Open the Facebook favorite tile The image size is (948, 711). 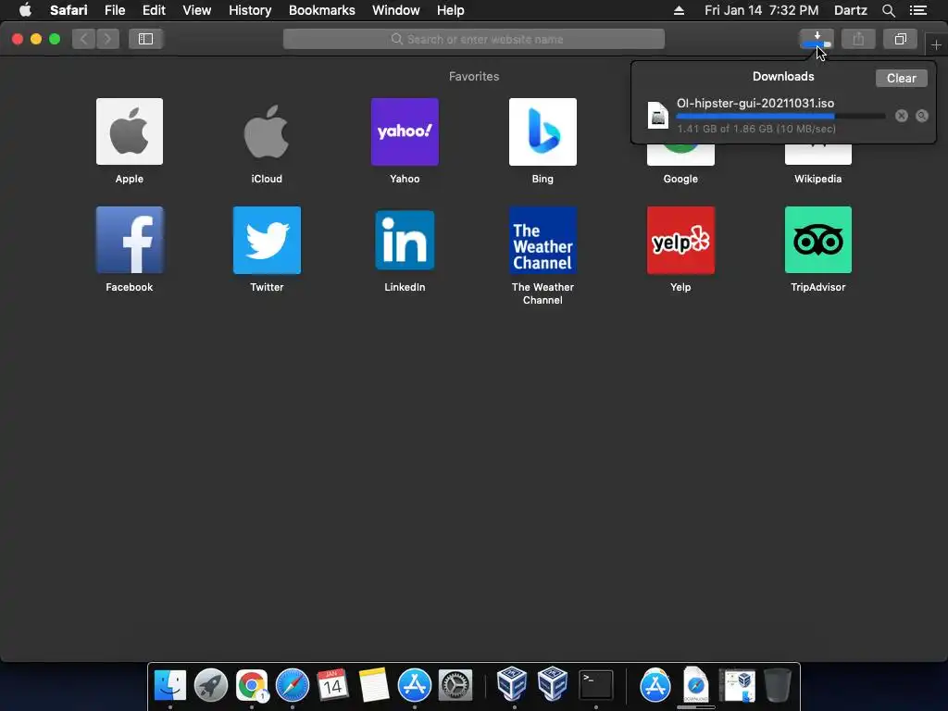point(130,240)
